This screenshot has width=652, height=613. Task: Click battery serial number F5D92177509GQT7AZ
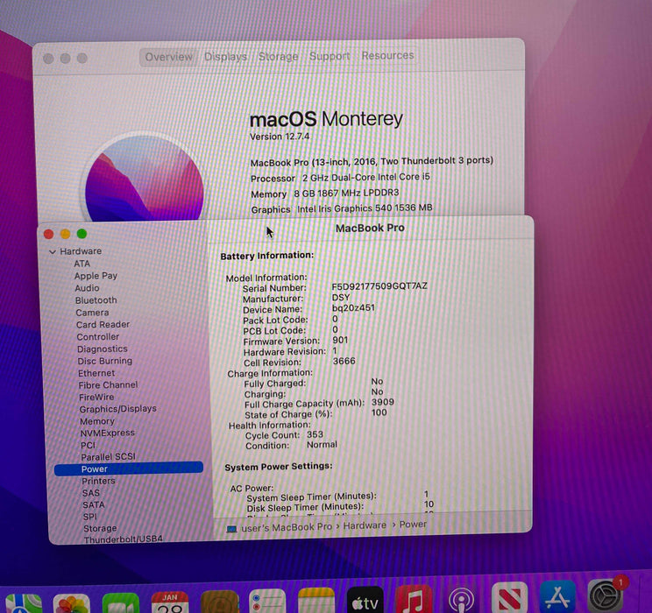[379, 286]
